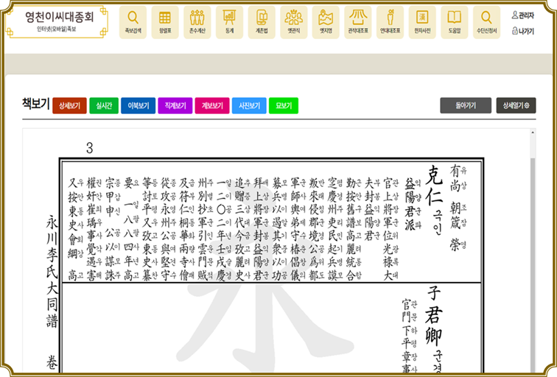The image size is (557, 377).
Task: Click the 항렬표 table icon
Action: [x=165, y=21]
